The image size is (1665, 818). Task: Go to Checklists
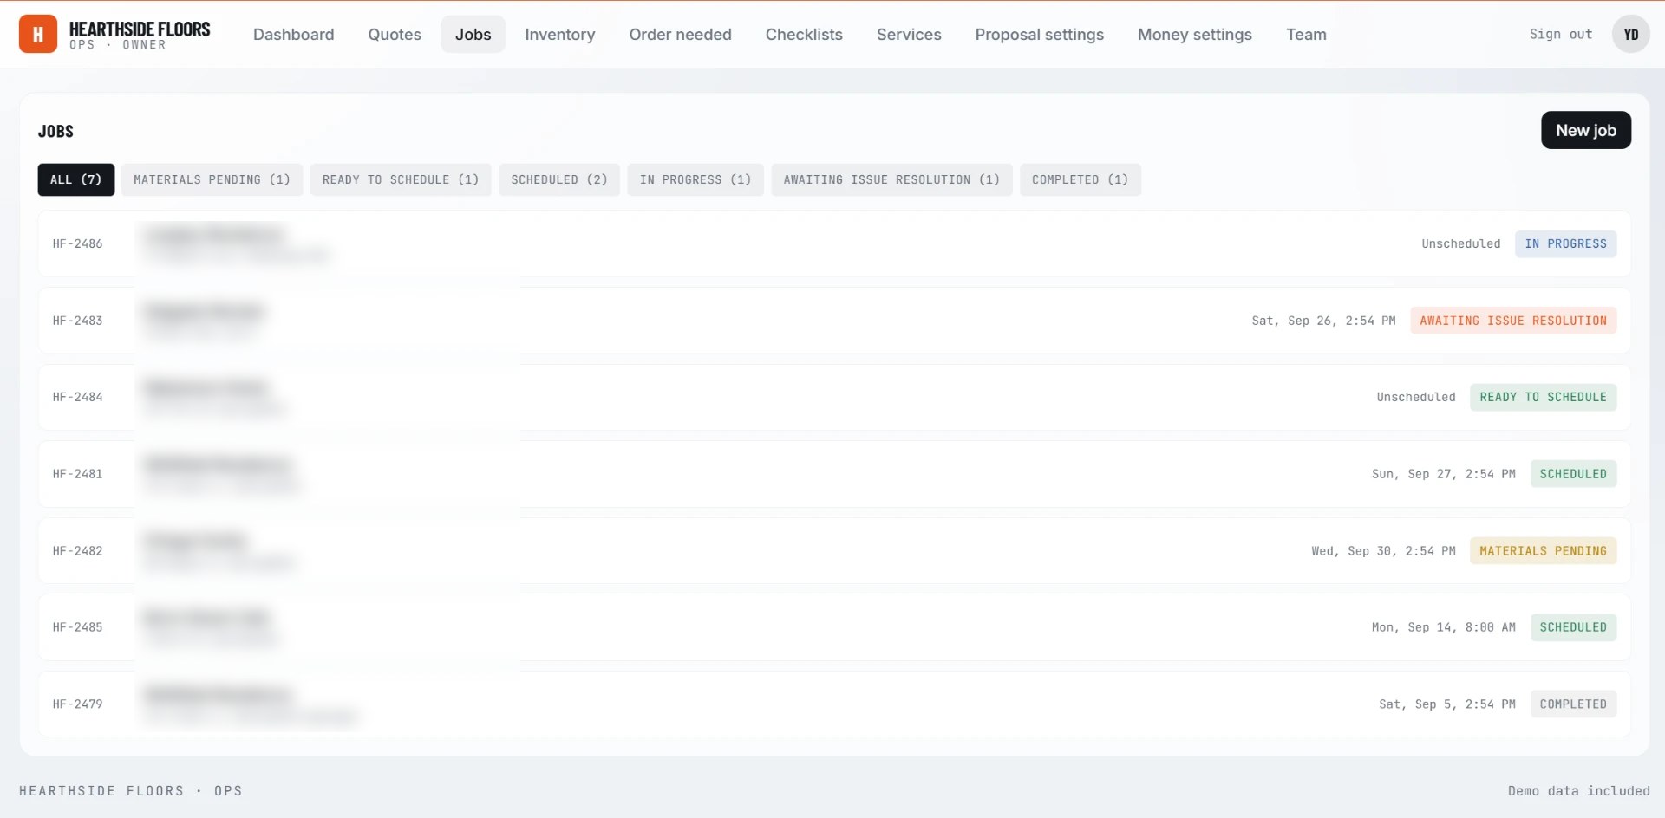pos(804,35)
